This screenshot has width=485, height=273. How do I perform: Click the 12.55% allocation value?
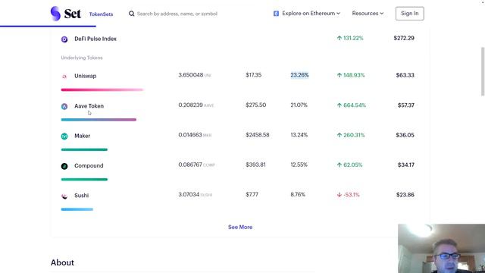coord(299,165)
